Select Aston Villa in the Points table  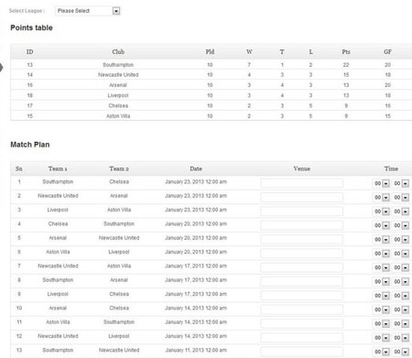(x=118, y=116)
